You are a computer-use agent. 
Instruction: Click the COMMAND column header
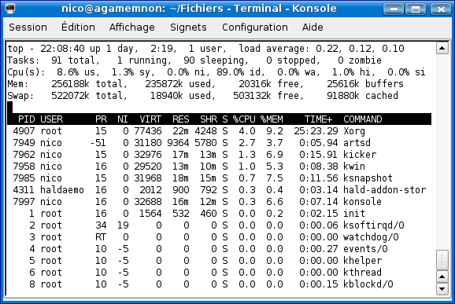(x=363, y=119)
